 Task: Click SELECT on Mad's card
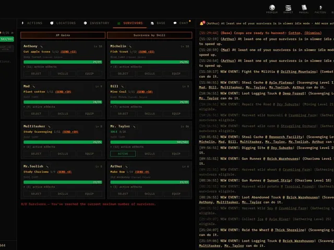36,114
